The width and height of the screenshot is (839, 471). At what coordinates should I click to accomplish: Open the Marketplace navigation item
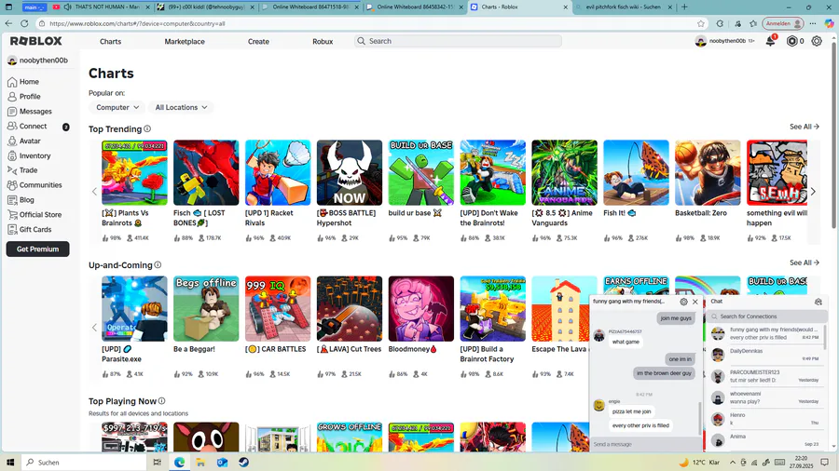tap(185, 42)
